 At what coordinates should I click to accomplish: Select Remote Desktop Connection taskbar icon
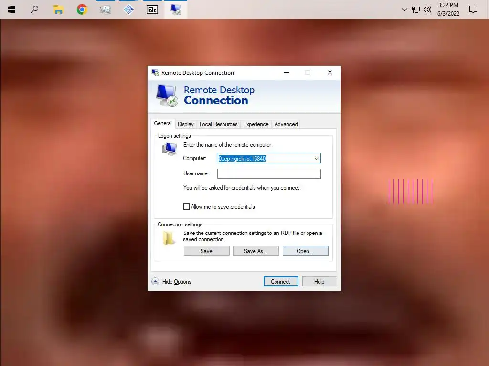point(176,10)
